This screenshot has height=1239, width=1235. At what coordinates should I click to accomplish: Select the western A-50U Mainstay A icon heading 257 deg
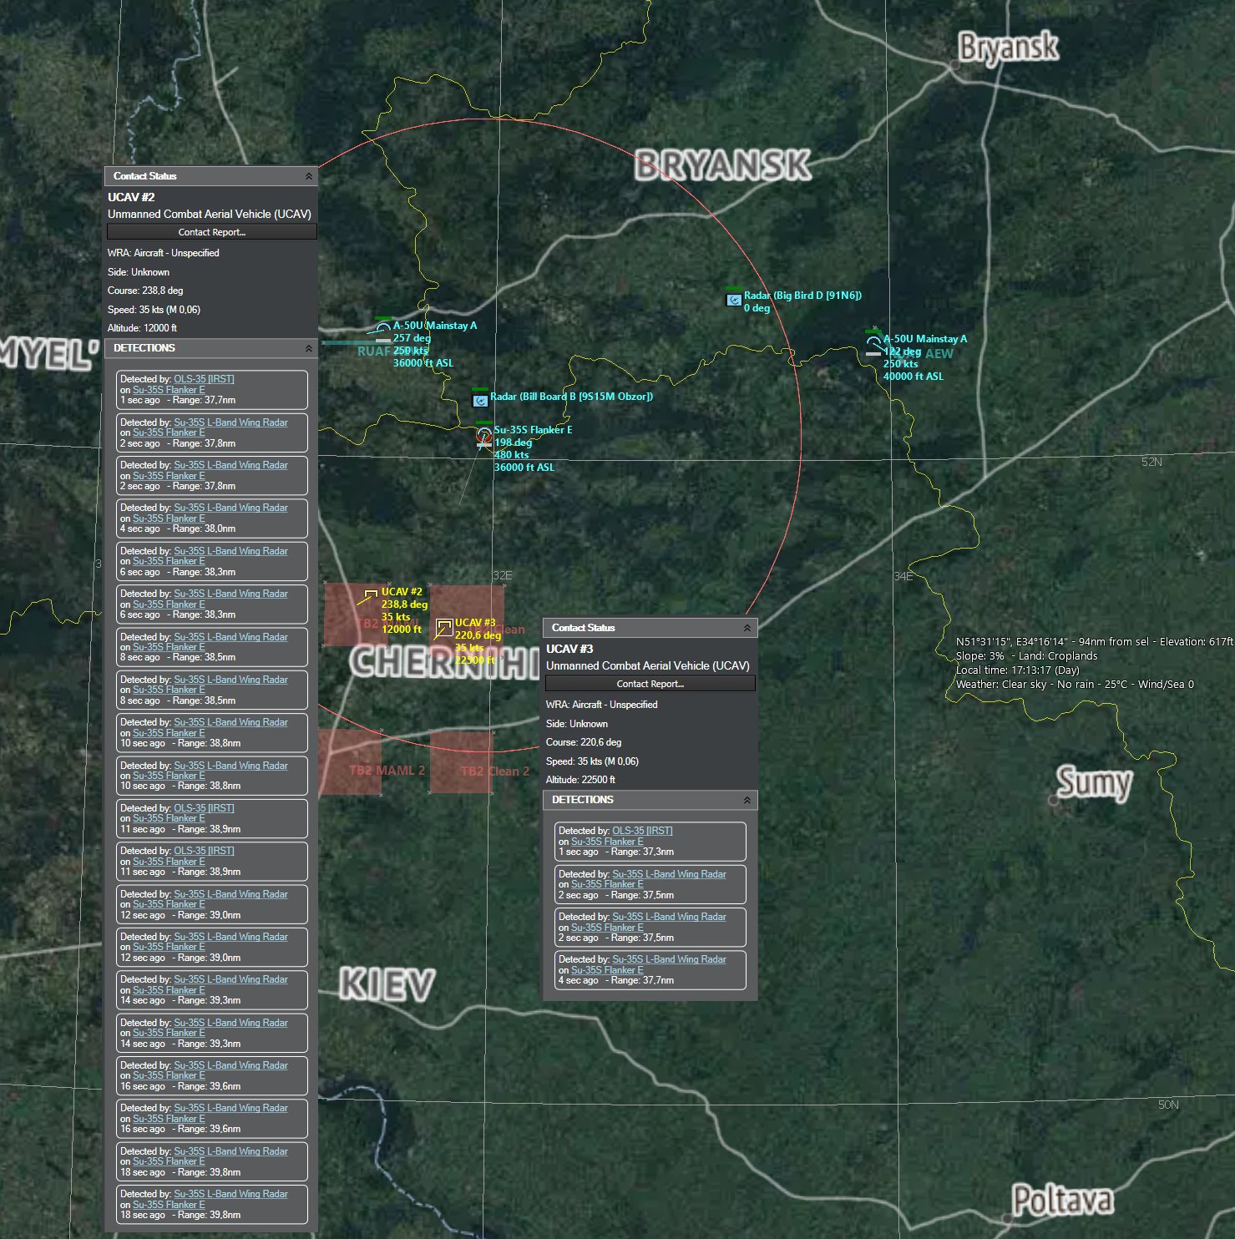click(382, 329)
